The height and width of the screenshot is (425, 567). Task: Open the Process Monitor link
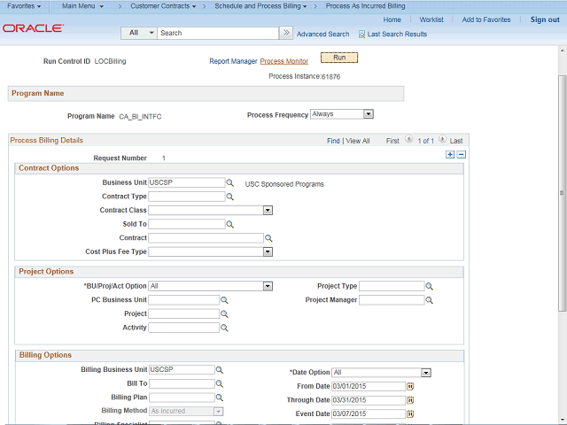point(284,61)
